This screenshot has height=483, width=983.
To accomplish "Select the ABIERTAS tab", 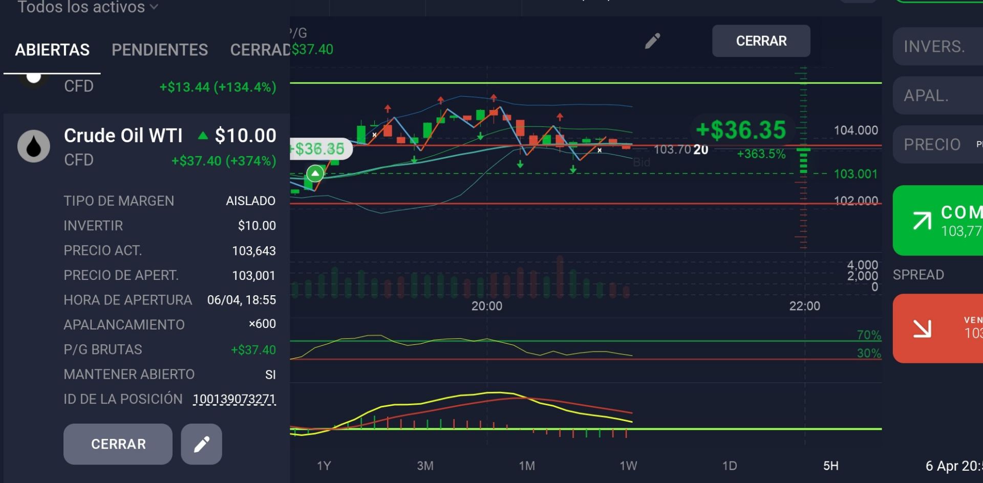I will tap(52, 50).
